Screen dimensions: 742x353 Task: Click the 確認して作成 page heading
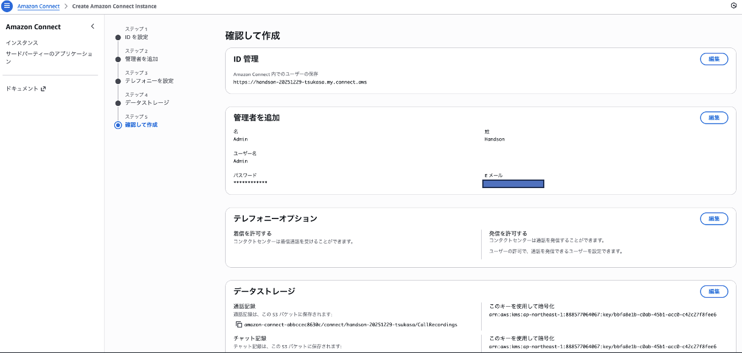point(252,36)
